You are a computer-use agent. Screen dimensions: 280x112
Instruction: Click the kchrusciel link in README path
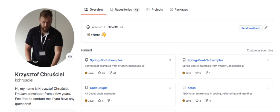99,27
